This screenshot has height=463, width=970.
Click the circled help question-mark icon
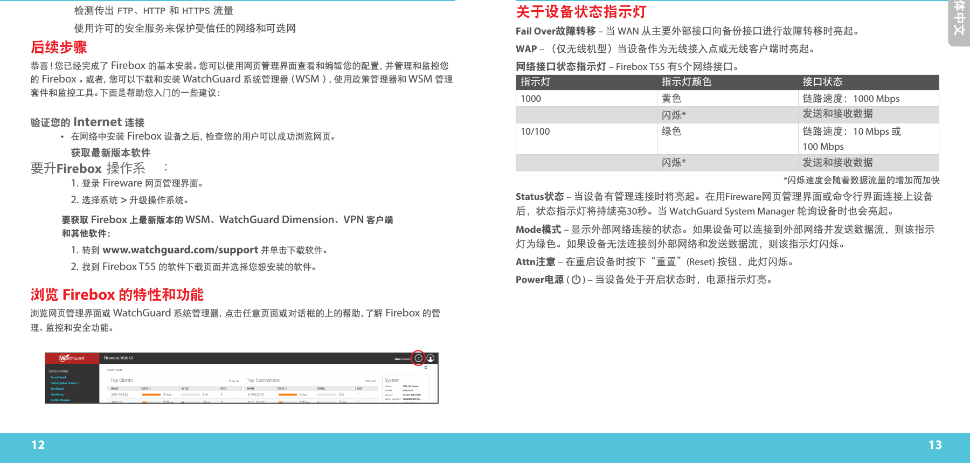tap(418, 358)
